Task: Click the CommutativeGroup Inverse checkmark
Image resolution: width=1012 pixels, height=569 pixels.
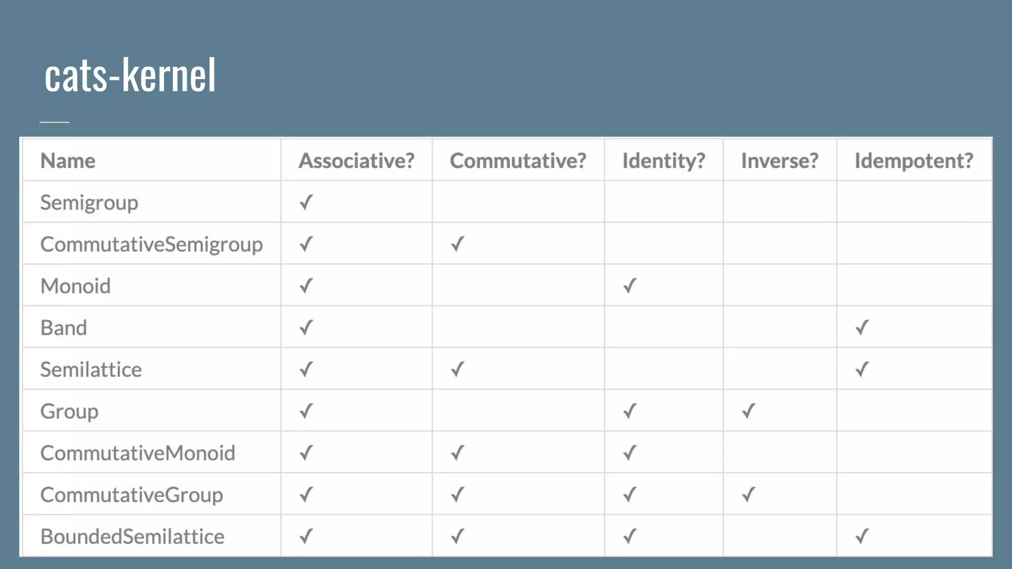Action: tap(749, 494)
